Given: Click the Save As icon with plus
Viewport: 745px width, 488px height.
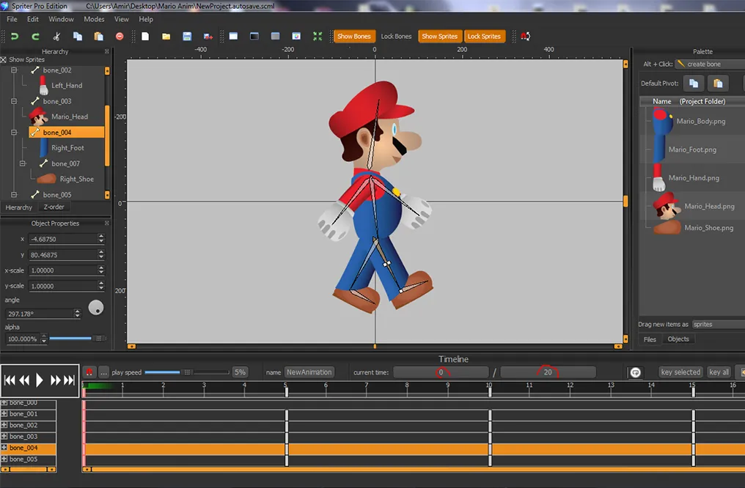Looking at the screenshot, I should 208,37.
